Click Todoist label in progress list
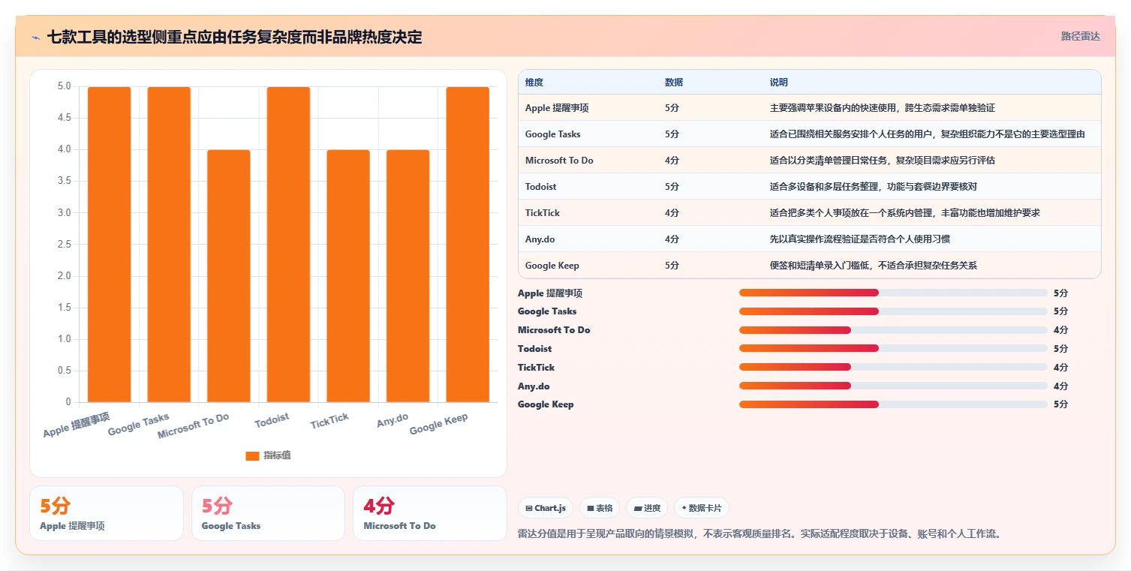This screenshot has width=1131, height=571. (534, 349)
